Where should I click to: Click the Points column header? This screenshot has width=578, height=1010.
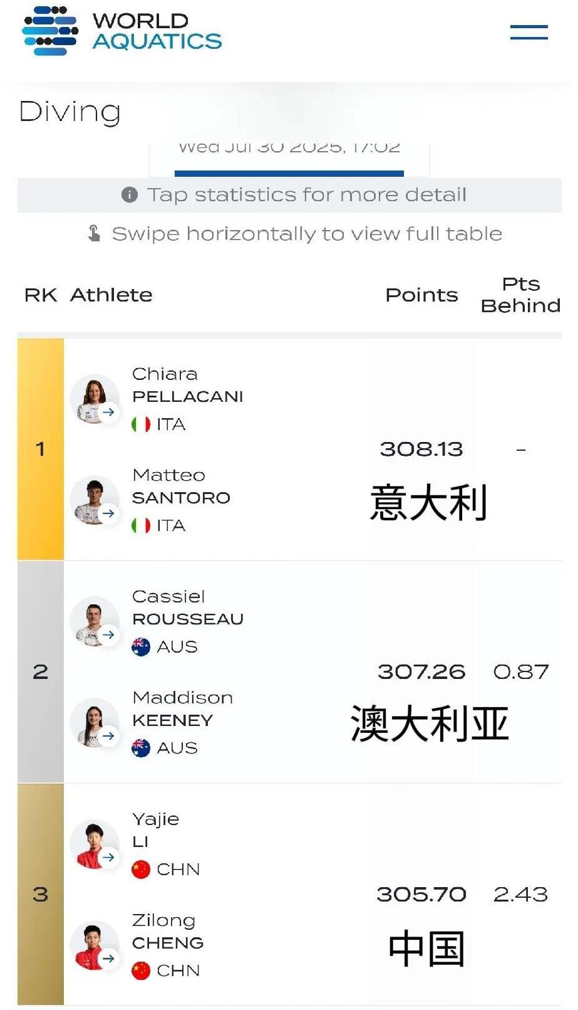(x=421, y=295)
